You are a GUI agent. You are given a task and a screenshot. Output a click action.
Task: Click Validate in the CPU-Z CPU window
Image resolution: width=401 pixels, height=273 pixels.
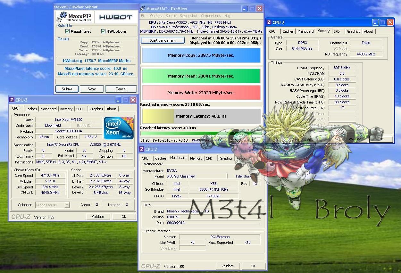pyautogui.click(x=98, y=217)
